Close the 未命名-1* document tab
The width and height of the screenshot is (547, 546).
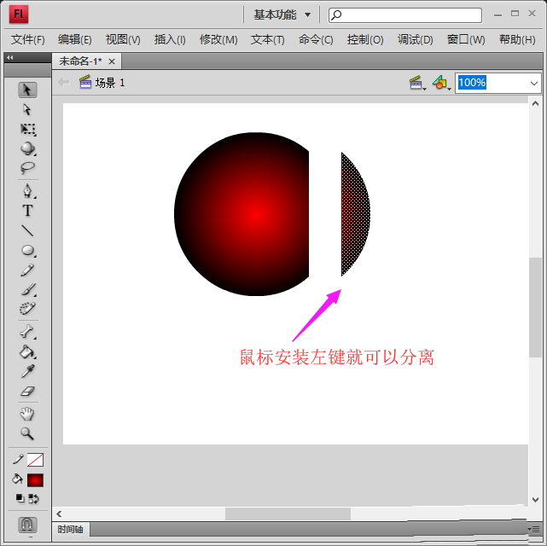(112, 61)
